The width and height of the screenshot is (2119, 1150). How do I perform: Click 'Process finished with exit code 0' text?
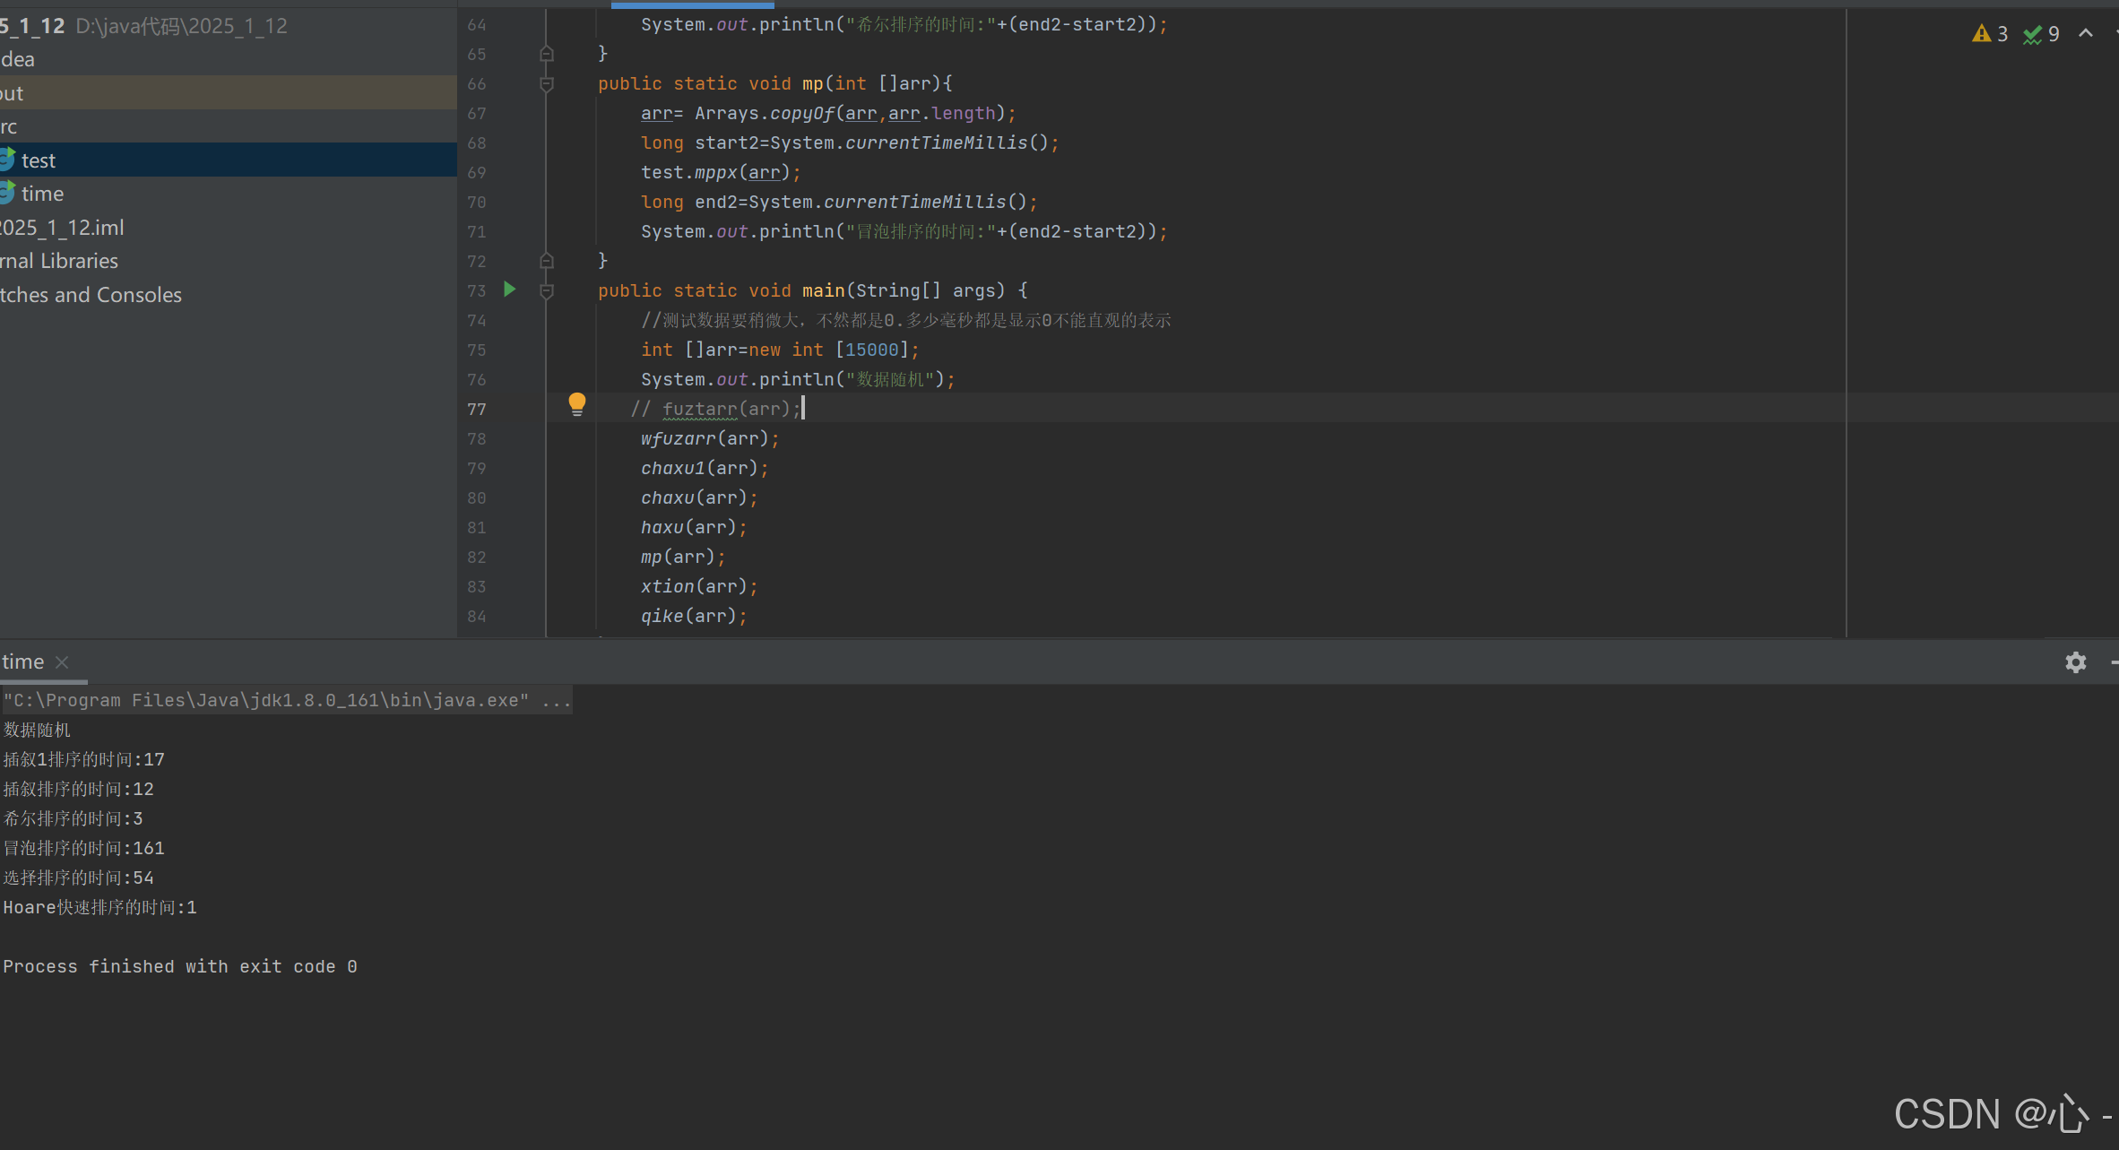(180, 966)
